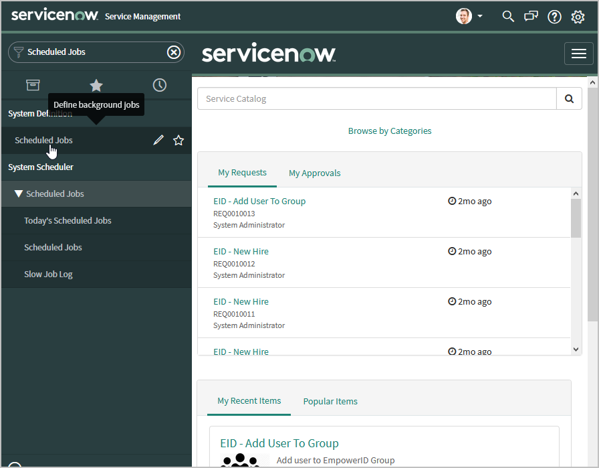Viewport: 599px width, 468px height.
Task: Show favorites tab star in navigator
Action: pos(96,85)
